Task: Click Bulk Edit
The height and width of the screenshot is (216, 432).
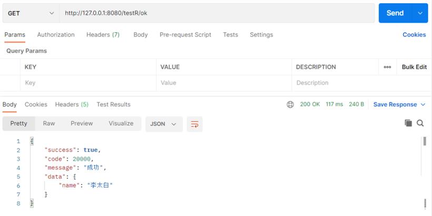Action: point(414,67)
